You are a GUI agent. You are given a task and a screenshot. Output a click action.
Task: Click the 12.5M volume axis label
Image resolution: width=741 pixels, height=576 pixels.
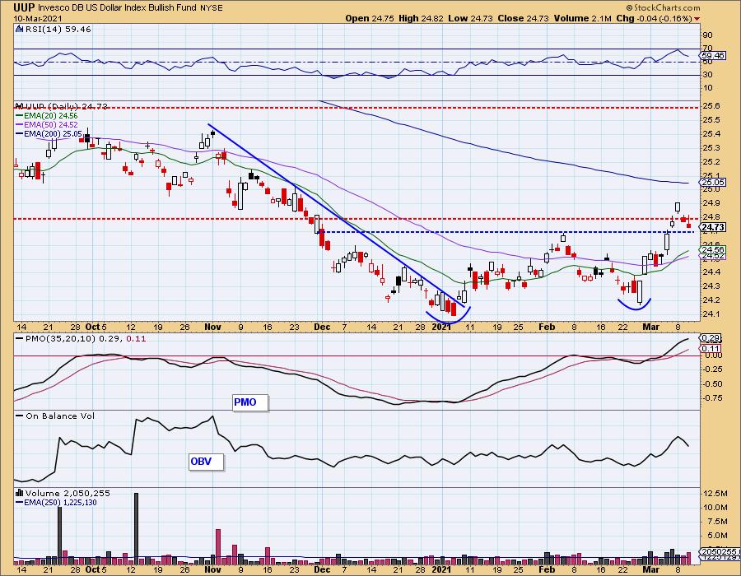pos(715,494)
